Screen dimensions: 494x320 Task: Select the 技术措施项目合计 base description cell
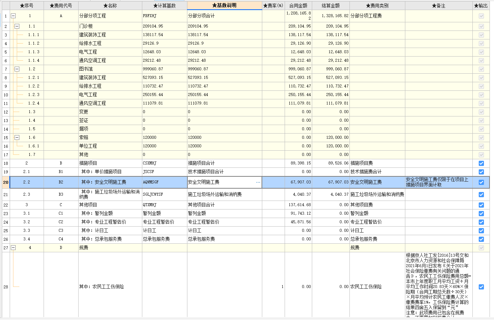tap(225, 172)
